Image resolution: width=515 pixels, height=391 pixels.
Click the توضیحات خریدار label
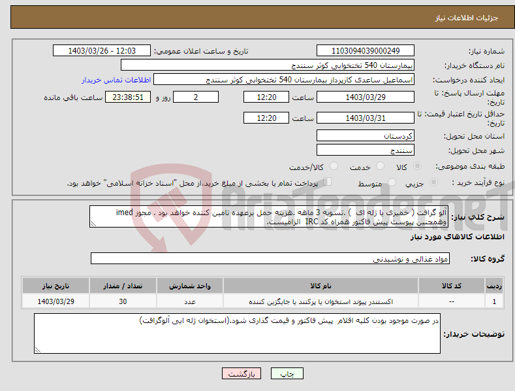click(x=474, y=334)
